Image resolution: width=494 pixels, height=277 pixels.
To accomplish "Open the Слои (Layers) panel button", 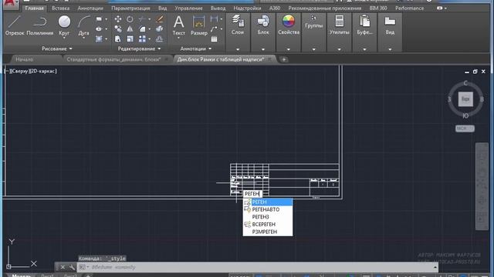I will coord(238,25).
